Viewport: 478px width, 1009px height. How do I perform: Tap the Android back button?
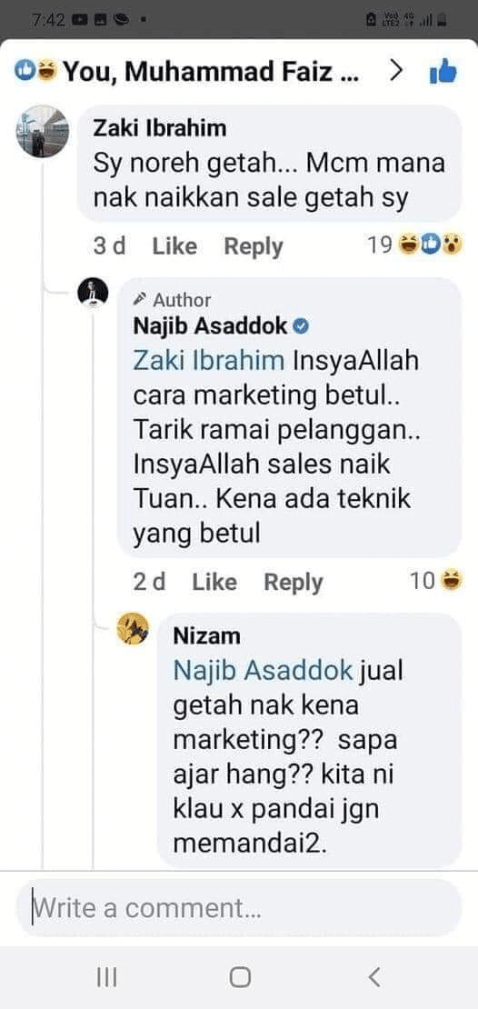373,977
